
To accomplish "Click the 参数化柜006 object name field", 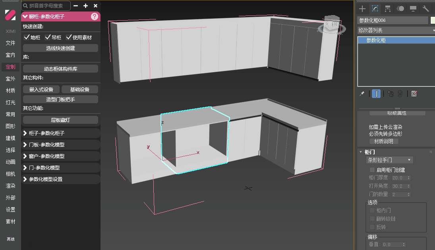I will [392, 20].
